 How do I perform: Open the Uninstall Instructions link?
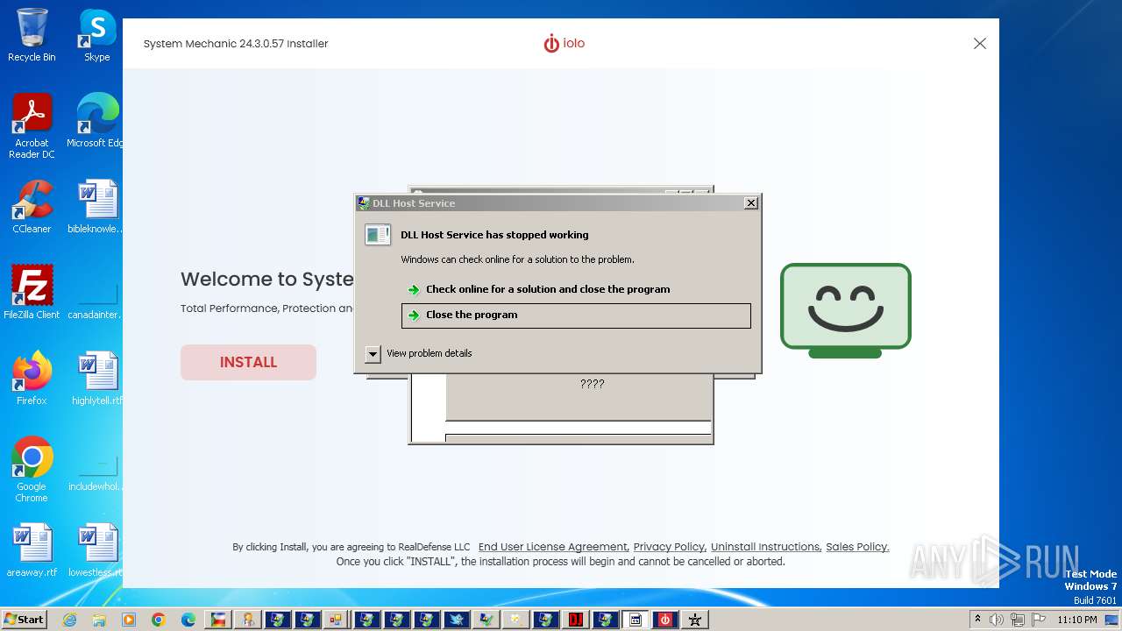click(765, 547)
